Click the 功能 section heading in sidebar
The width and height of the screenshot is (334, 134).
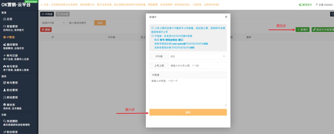[4, 114]
